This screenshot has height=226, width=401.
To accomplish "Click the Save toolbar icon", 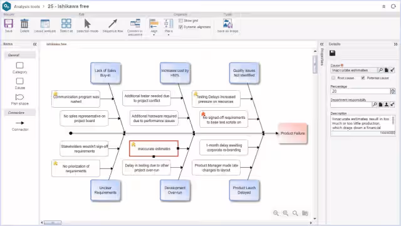I will coord(8,24).
